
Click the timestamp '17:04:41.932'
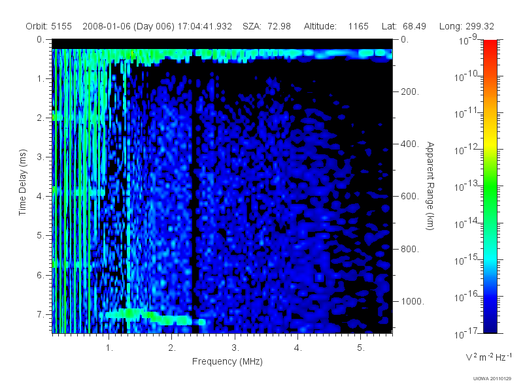click(205, 26)
